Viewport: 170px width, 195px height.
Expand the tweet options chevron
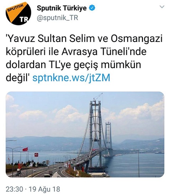click(x=162, y=7)
